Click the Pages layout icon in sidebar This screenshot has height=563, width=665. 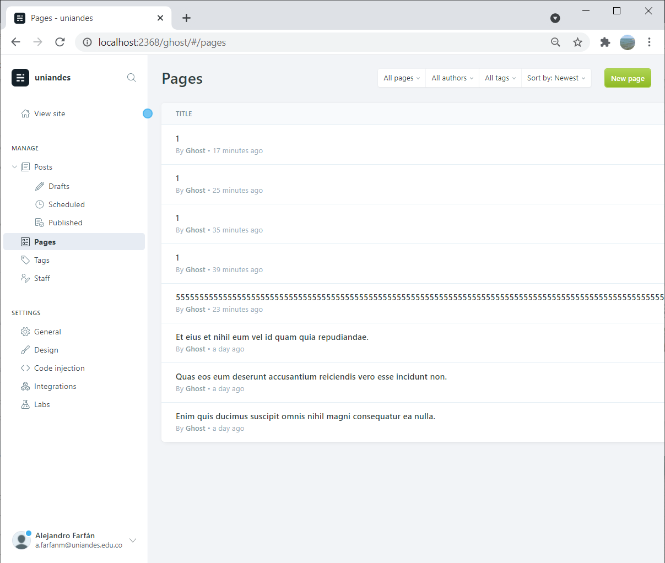pos(25,242)
